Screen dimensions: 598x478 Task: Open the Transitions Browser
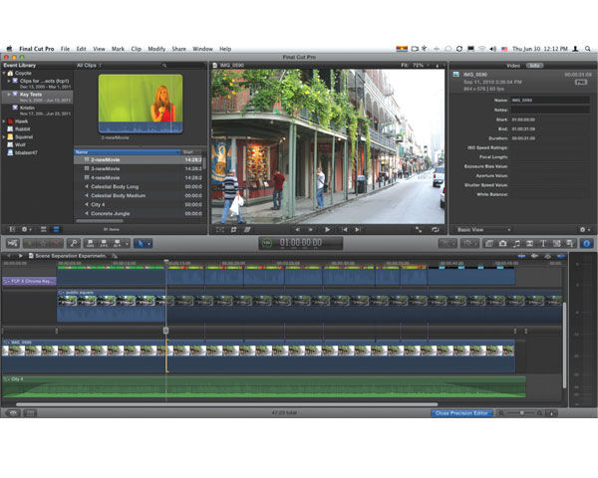pos(529,243)
